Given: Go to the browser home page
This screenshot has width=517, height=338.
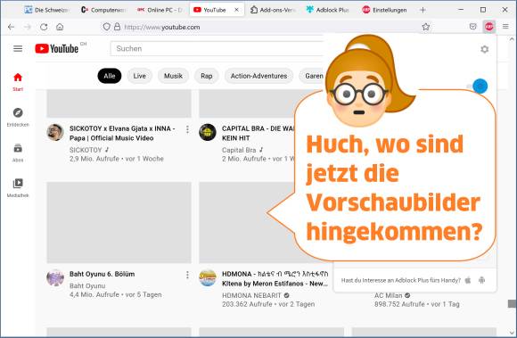Looking at the screenshot, I should 60,27.
